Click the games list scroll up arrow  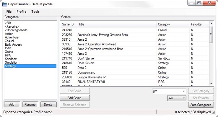211,24
